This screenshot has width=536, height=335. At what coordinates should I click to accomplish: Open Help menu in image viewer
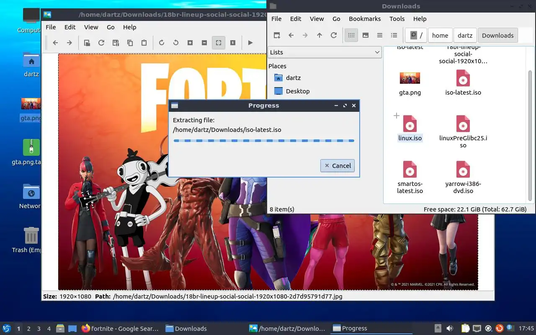click(x=129, y=27)
